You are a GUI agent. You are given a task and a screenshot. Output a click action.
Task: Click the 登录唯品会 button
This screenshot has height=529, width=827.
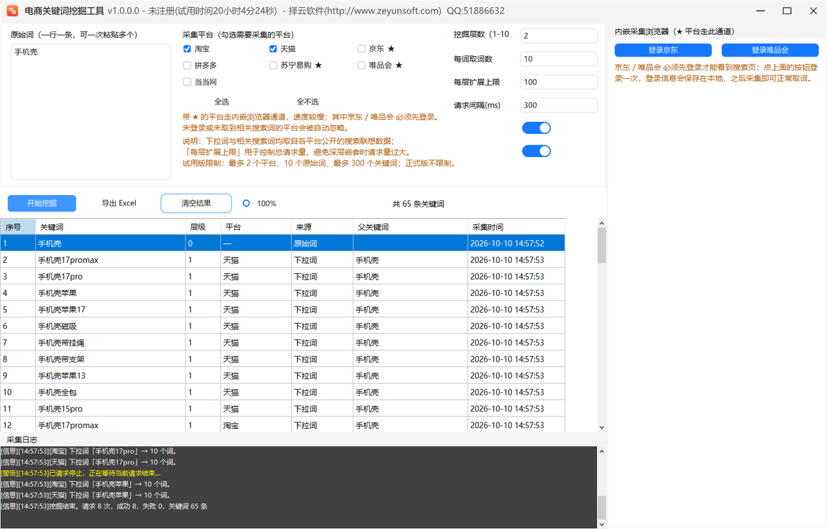point(770,50)
